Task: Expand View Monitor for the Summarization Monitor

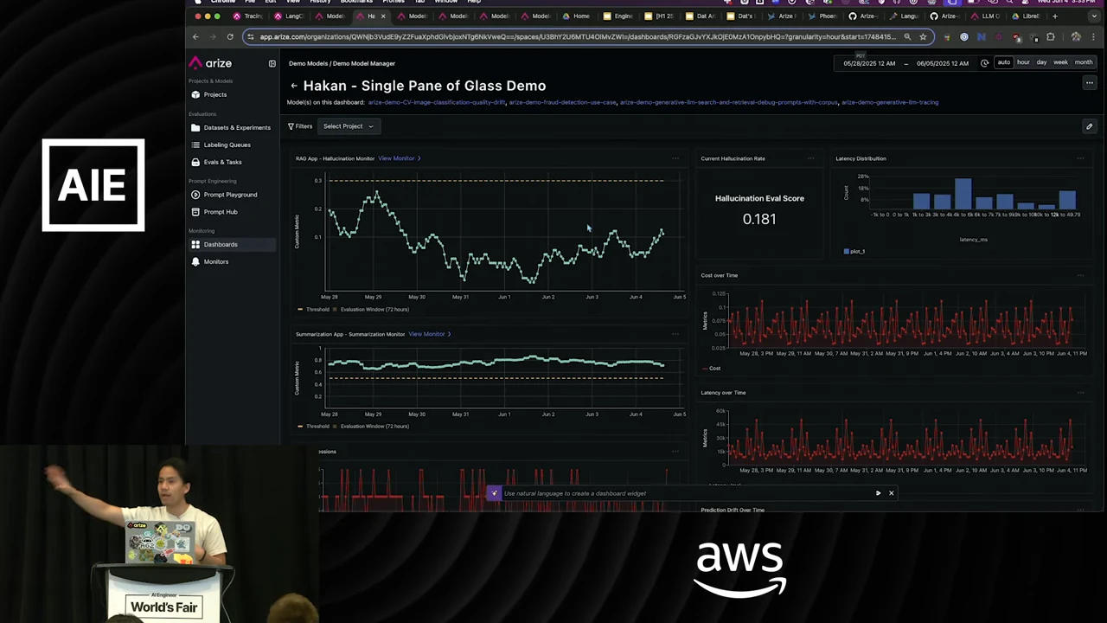Action: (430, 334)
